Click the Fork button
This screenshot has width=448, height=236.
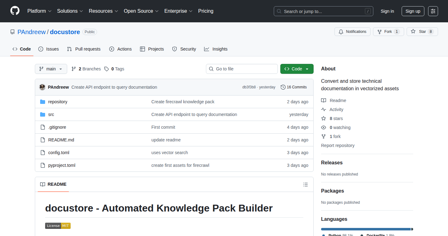[x=388, y=32]
